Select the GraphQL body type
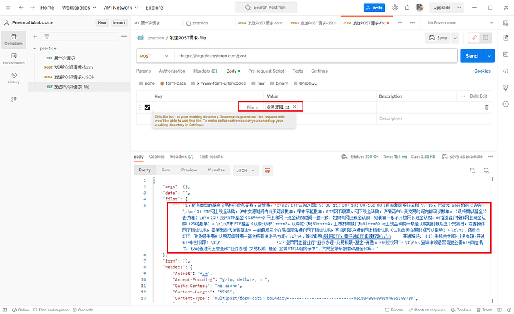Image resolution: width=514 pixels, height=314 pixels. 296,83
